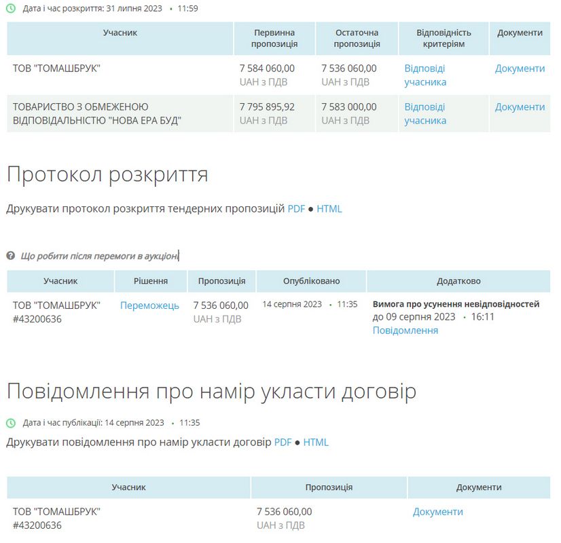Click the Додатково column header

coord(458,280)
